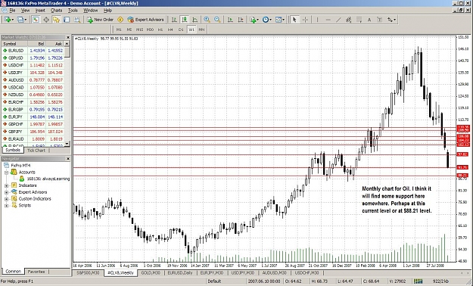Viewport: 473px width, 286px height.
Task: Select the Crosshair tool
Action: tap(305, 20)
